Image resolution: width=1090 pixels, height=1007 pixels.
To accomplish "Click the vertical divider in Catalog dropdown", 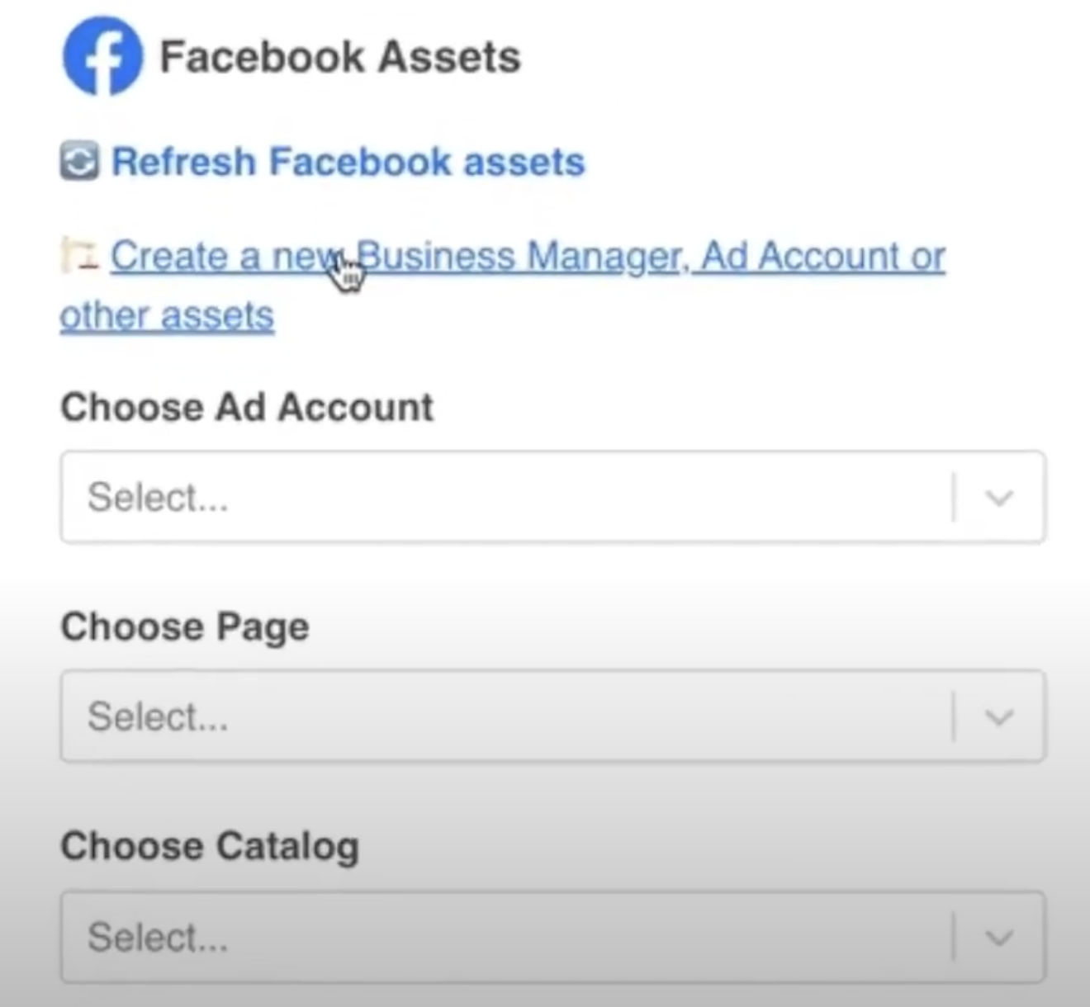I will coord(954,938).
